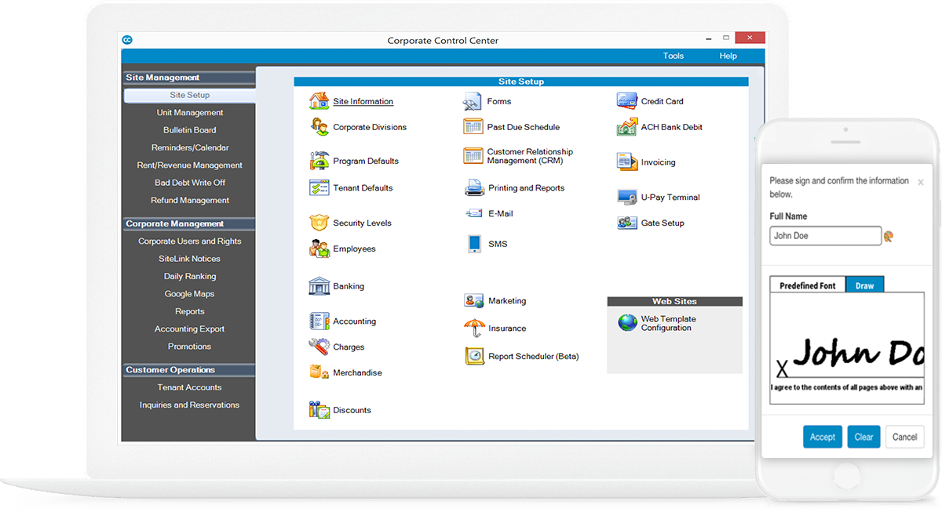Open the Insurance umbrella icon
Viewport: 942px width, 512px height.
coord(474,329)
